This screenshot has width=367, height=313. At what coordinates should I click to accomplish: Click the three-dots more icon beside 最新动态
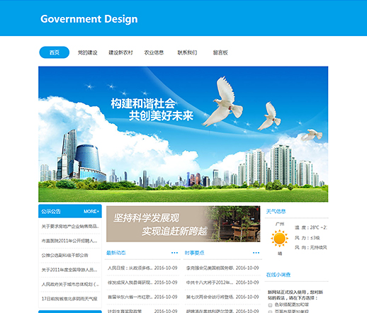(x=174, y=253)
